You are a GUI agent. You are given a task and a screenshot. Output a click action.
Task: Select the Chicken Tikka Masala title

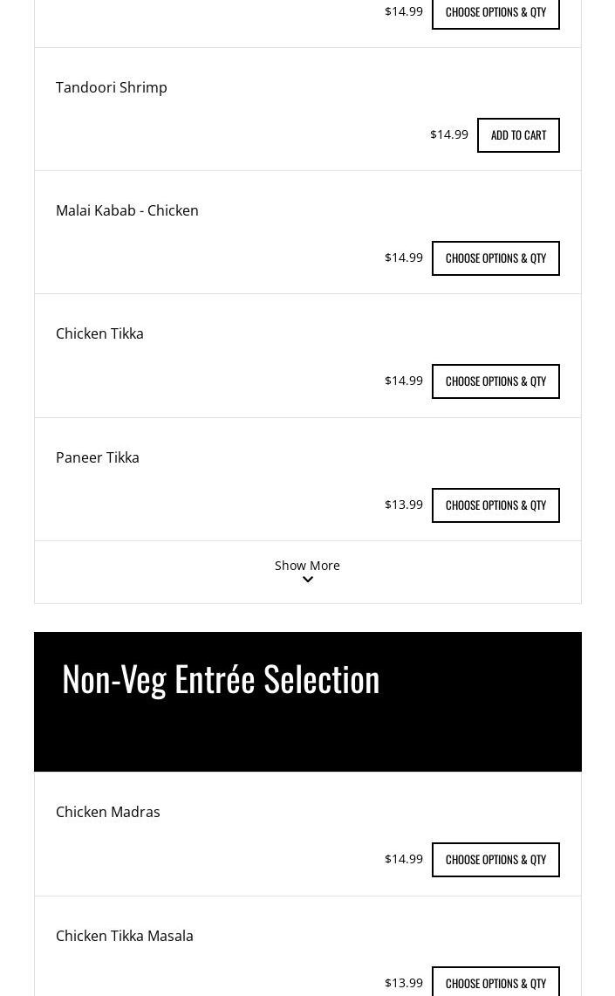[125, 936]
